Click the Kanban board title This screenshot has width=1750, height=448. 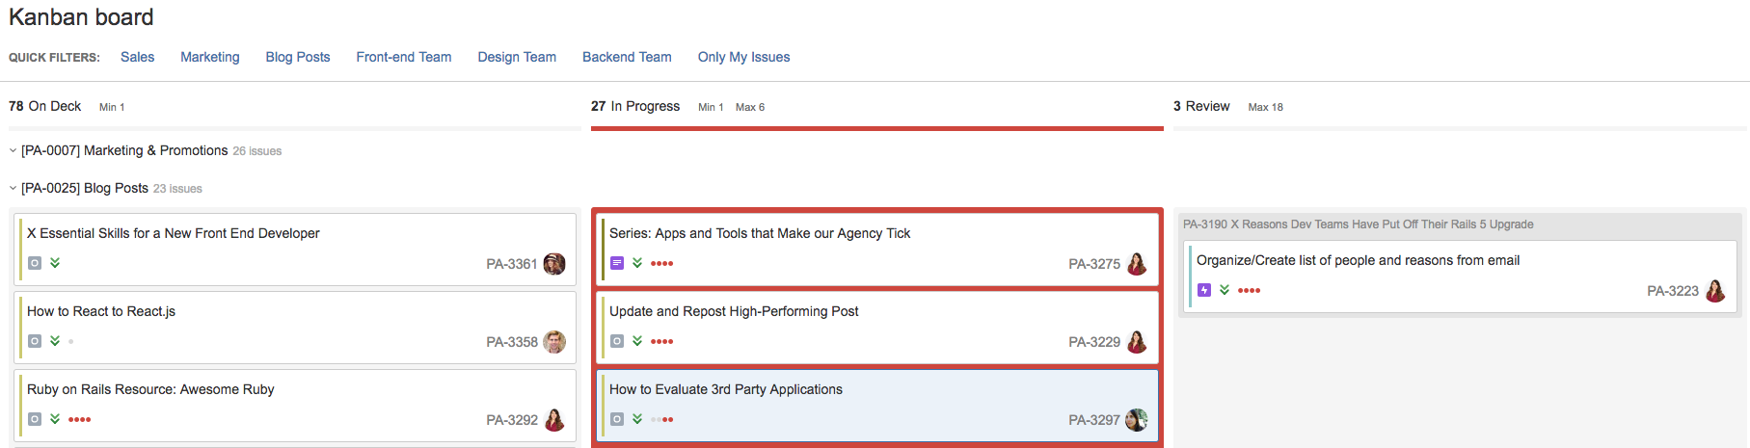pos(81,17)
